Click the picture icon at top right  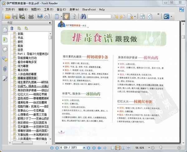181,10
